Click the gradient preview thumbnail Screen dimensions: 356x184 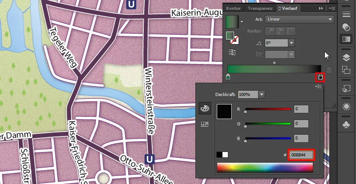tap(232, 21)
